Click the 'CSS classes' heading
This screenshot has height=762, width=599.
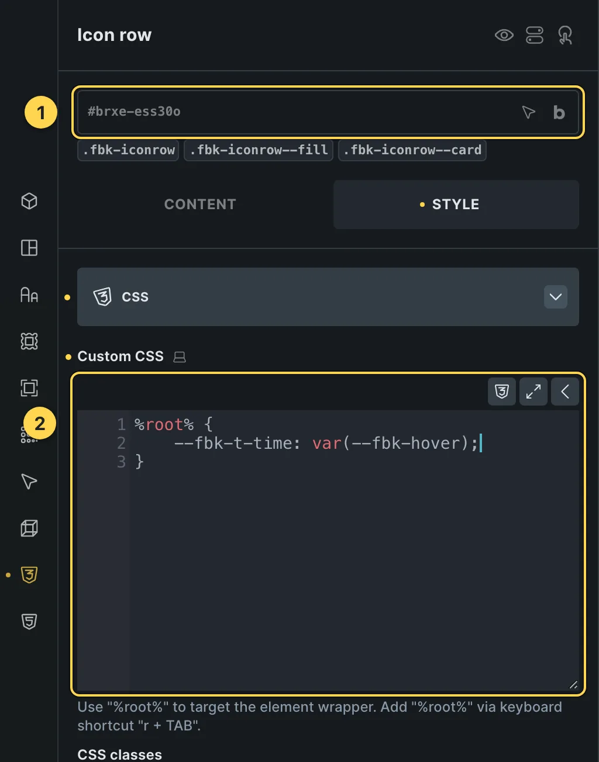click(119, 754)
